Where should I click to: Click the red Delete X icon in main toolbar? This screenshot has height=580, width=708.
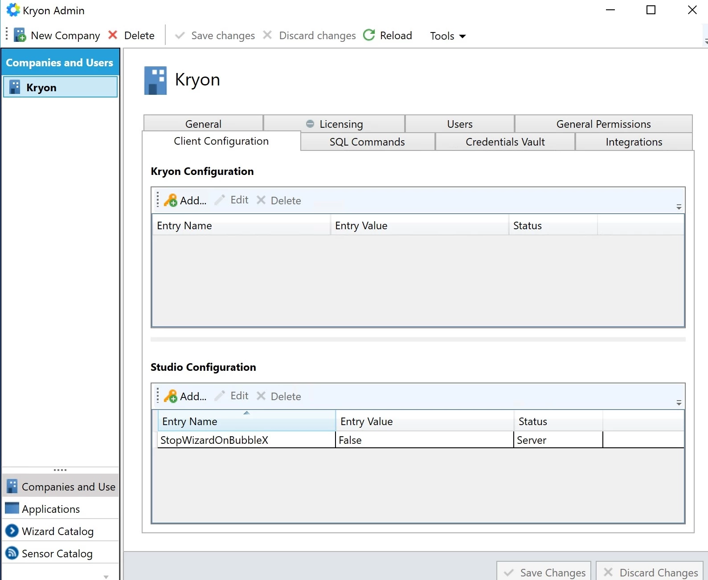click(113, 35)
